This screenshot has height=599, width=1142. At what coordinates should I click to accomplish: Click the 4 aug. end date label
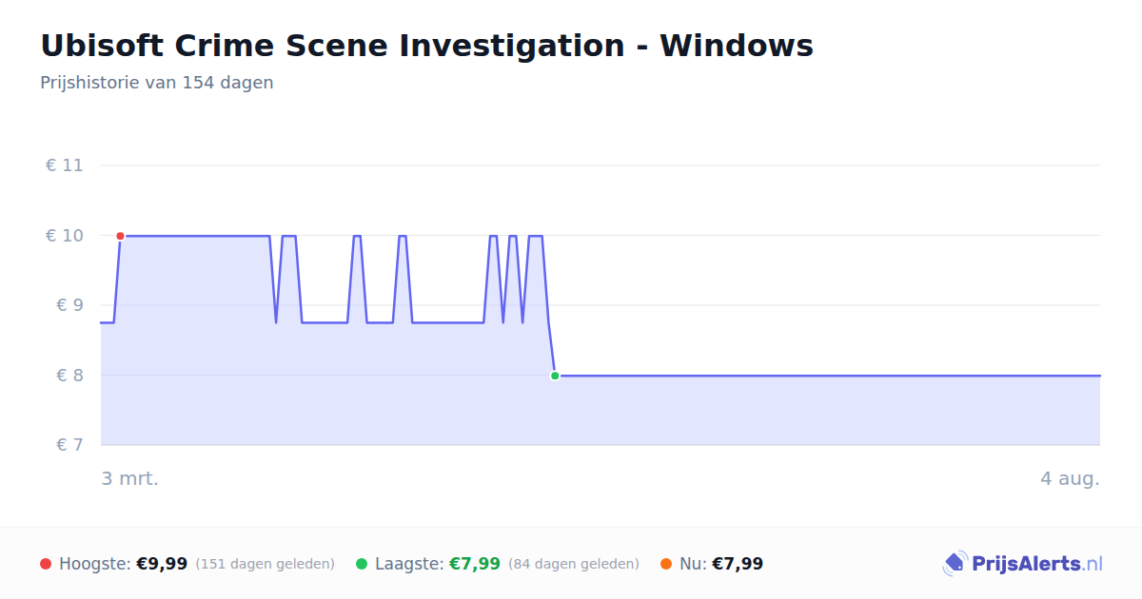click(x=1070, y=478)
